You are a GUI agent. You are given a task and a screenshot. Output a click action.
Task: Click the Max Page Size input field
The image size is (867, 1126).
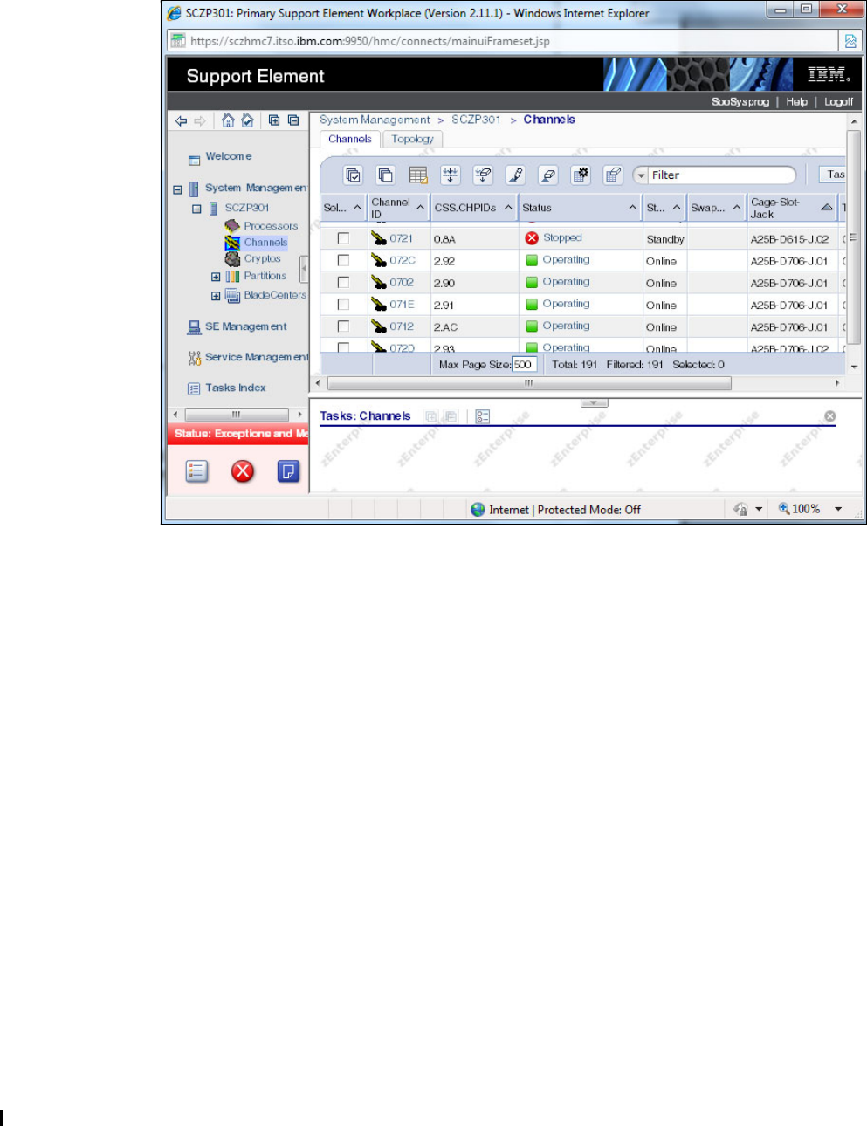pos(524,365)
